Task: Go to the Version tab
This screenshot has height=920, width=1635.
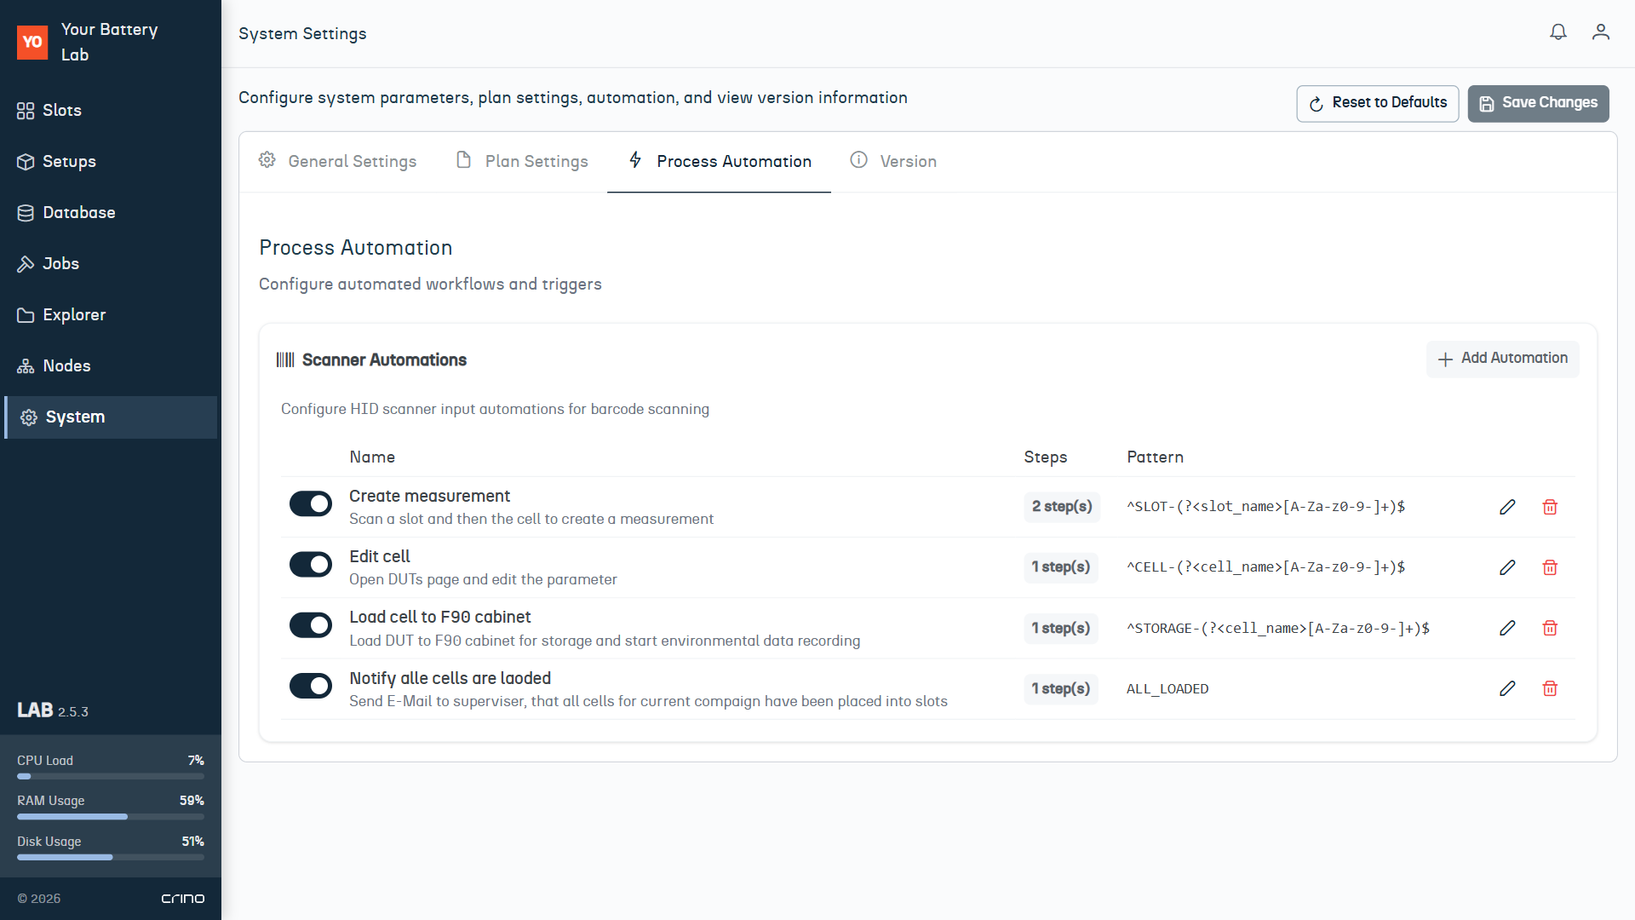Action: coord(893,161)
